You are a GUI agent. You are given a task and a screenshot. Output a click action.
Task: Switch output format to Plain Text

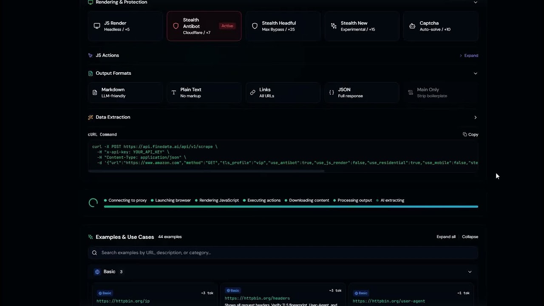(x=204, y=92)
